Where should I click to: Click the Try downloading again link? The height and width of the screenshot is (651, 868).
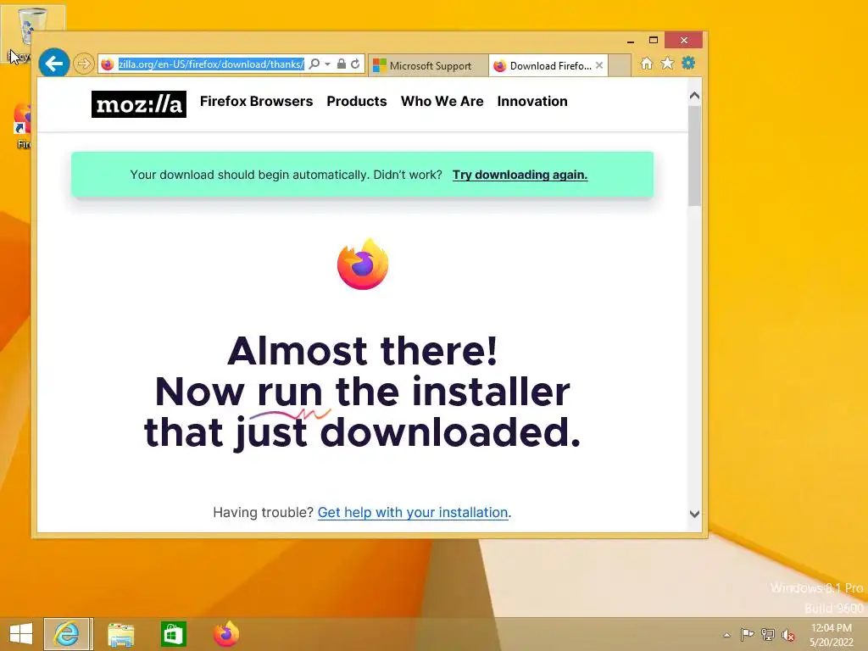520,175
